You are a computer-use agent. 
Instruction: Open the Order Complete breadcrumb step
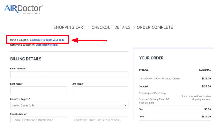point(155,27)
